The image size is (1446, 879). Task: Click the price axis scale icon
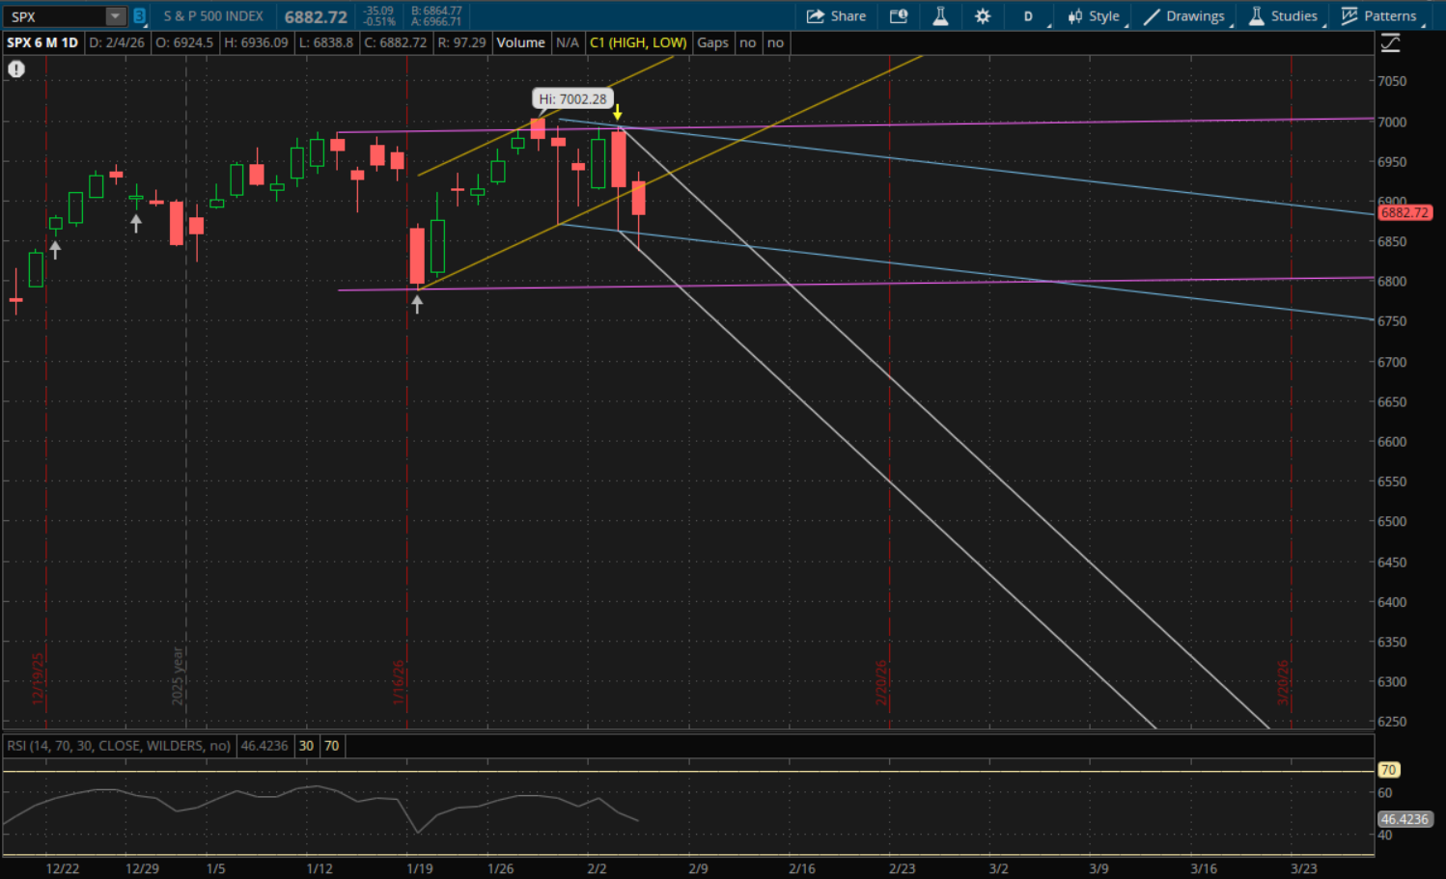click(x=1390, y=43)
